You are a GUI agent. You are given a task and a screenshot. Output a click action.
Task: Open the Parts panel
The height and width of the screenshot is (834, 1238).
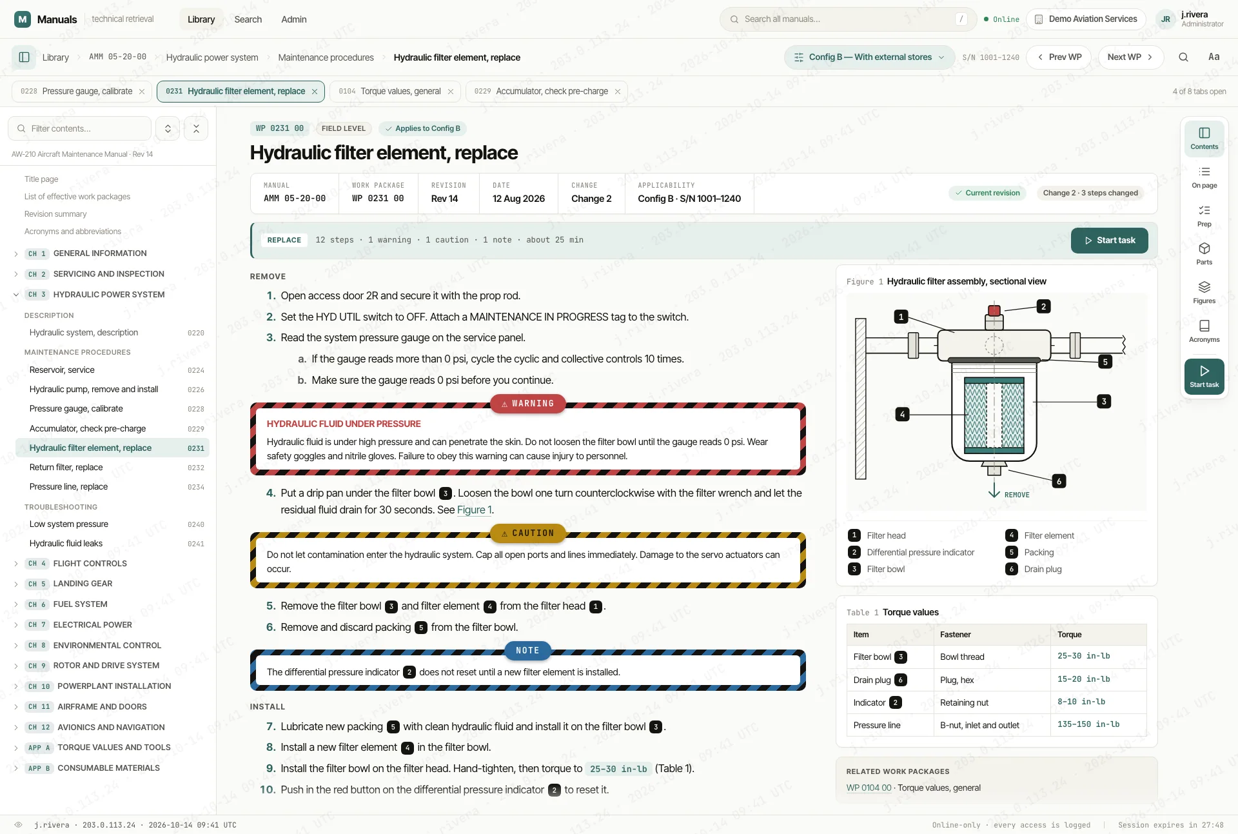pos(1204,254)
